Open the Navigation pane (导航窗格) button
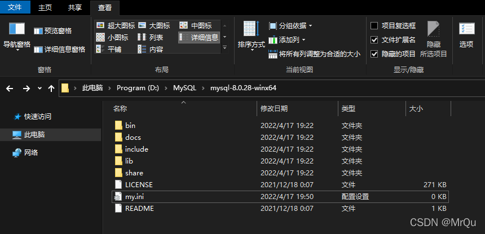This screenshot has width=485, height=234. 17,37
